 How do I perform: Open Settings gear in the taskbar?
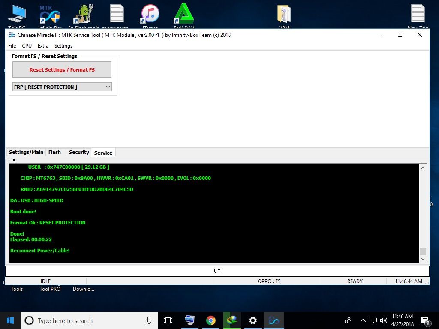point(253,320)
